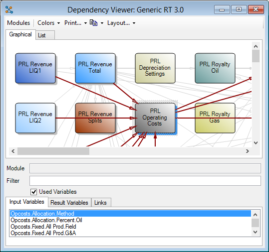Select the PRL Revenue Total module node
Screen dimensions: 269x252
point(95,68)
